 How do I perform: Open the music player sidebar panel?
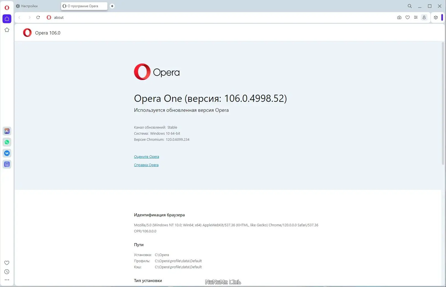pos(7,164)
